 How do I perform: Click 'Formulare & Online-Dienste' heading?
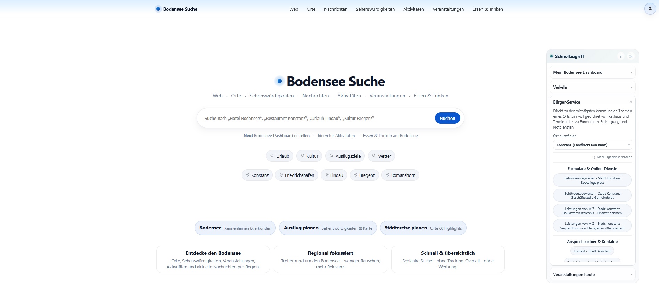click(592, 169)
